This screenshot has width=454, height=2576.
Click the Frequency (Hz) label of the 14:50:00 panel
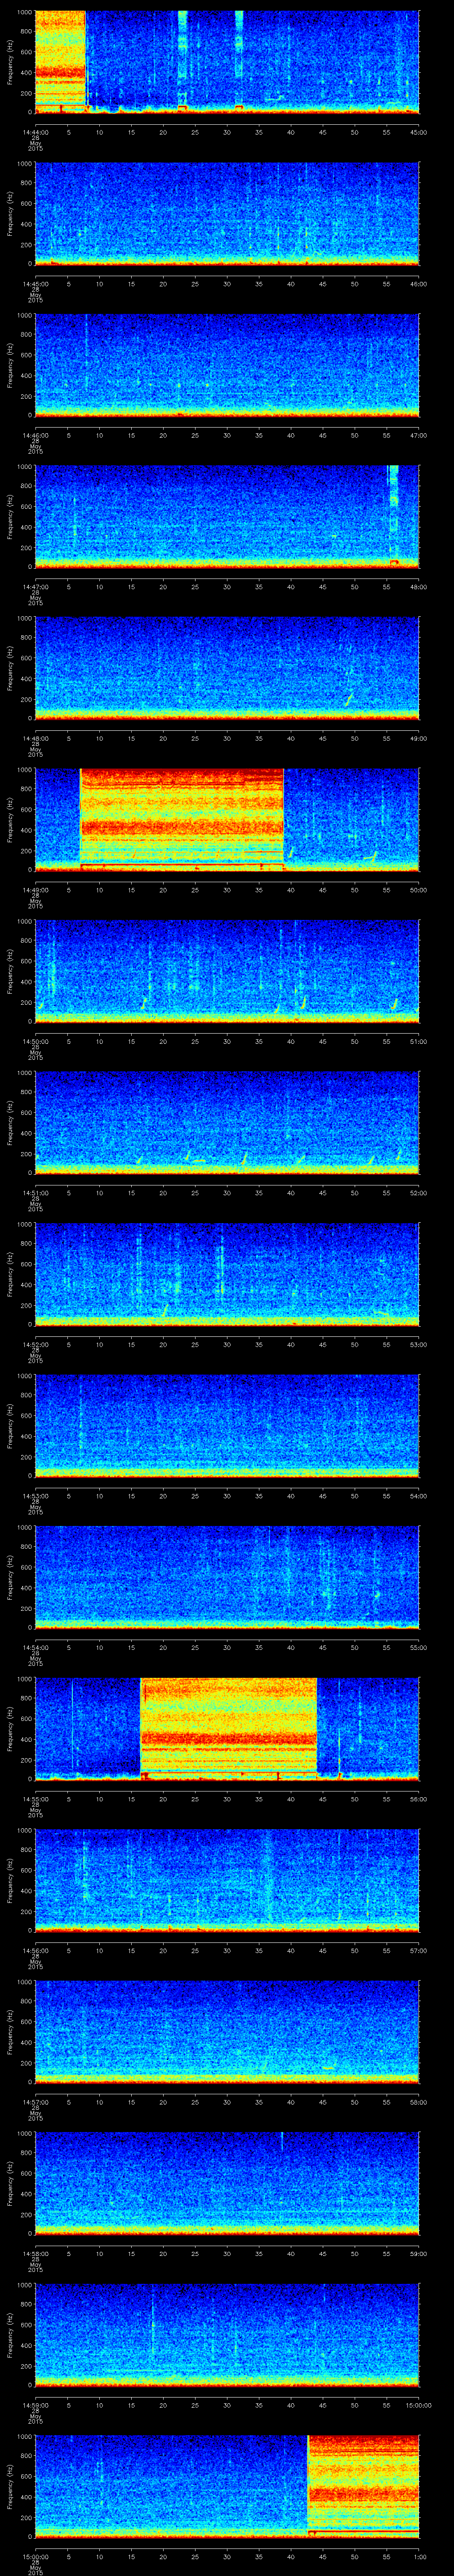point(10,971)
